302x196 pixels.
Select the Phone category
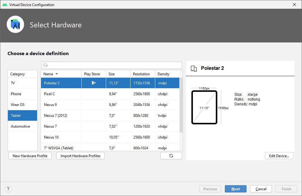(23, 94)
